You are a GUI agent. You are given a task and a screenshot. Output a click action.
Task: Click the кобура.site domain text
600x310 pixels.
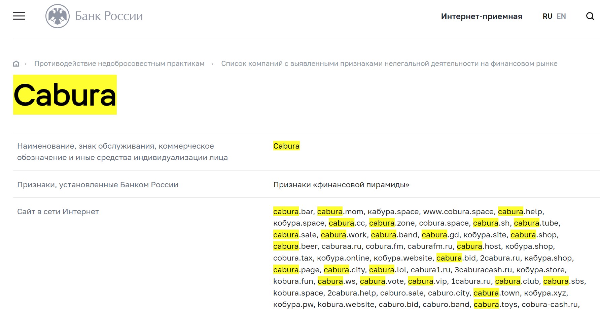click(x=485, y=235)
